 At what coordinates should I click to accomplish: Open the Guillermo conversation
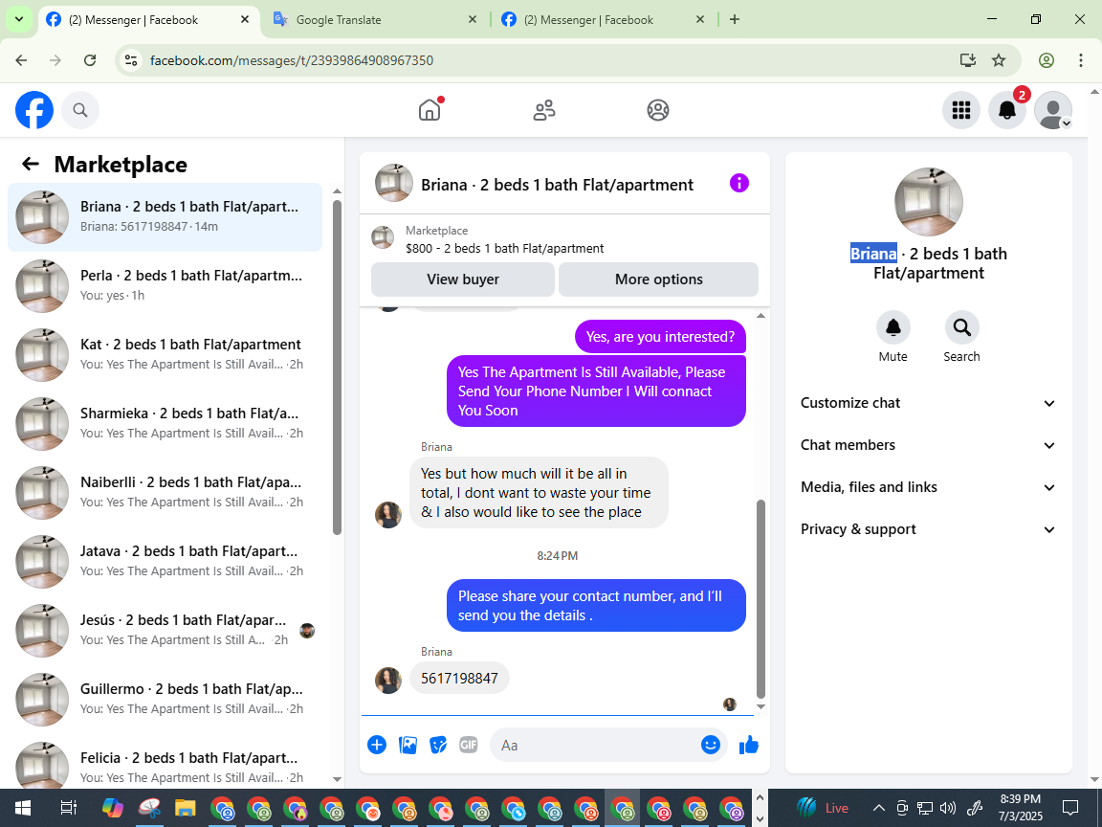(x=165, y=699)
